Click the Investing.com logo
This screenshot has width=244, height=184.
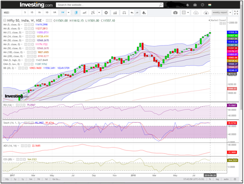pos(36,5)
